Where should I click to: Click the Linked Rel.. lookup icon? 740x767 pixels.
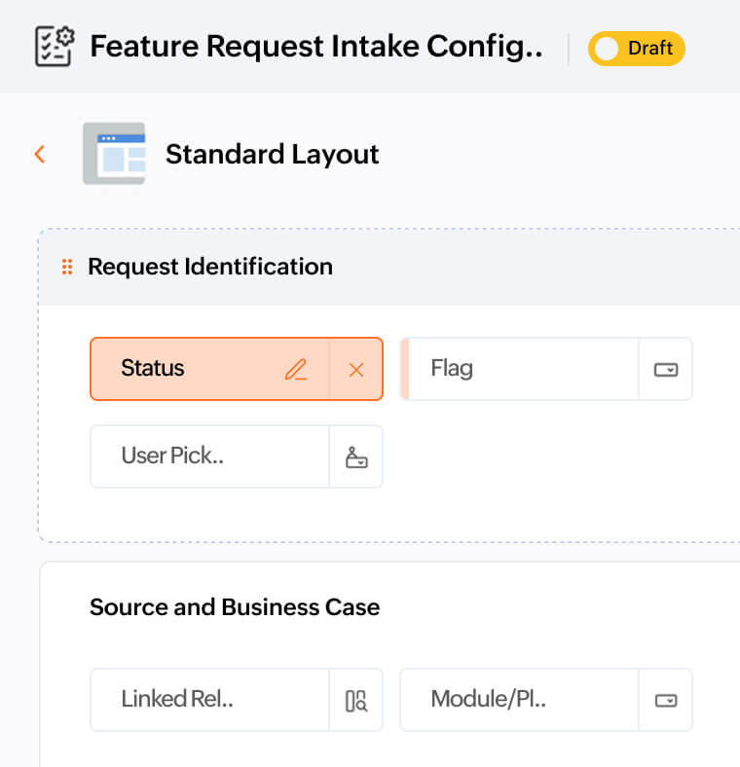(x=356, y=701)
